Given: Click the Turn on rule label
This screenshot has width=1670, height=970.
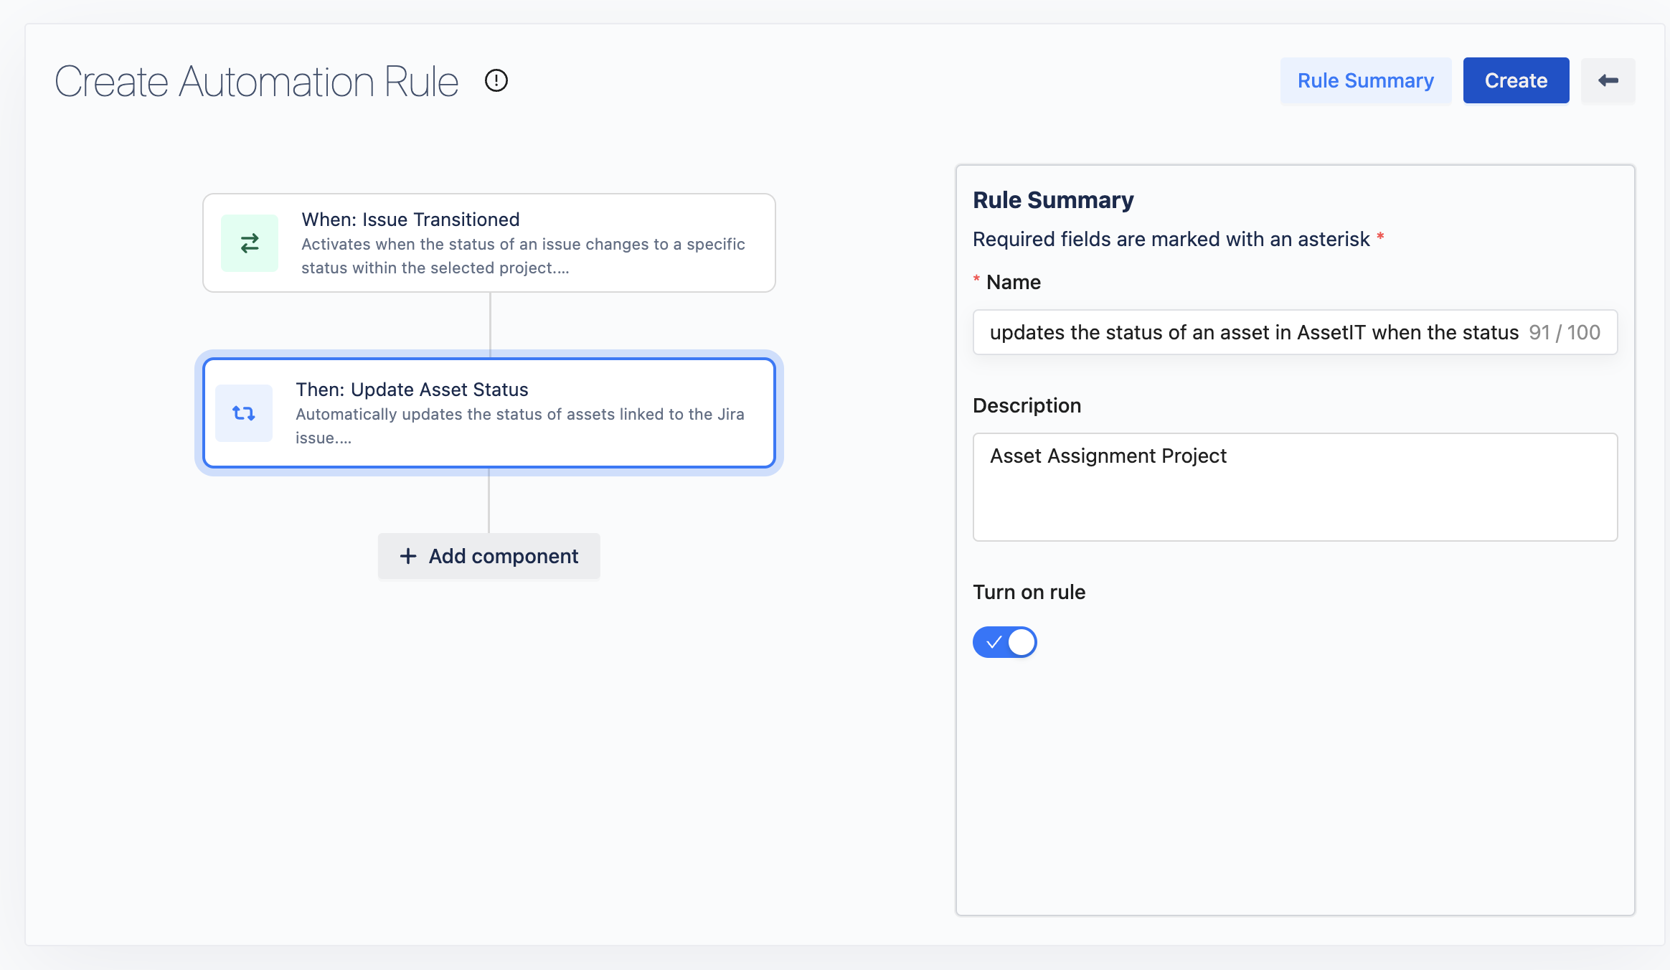Looking at the screenshot, I should [x=1029, y=592].
